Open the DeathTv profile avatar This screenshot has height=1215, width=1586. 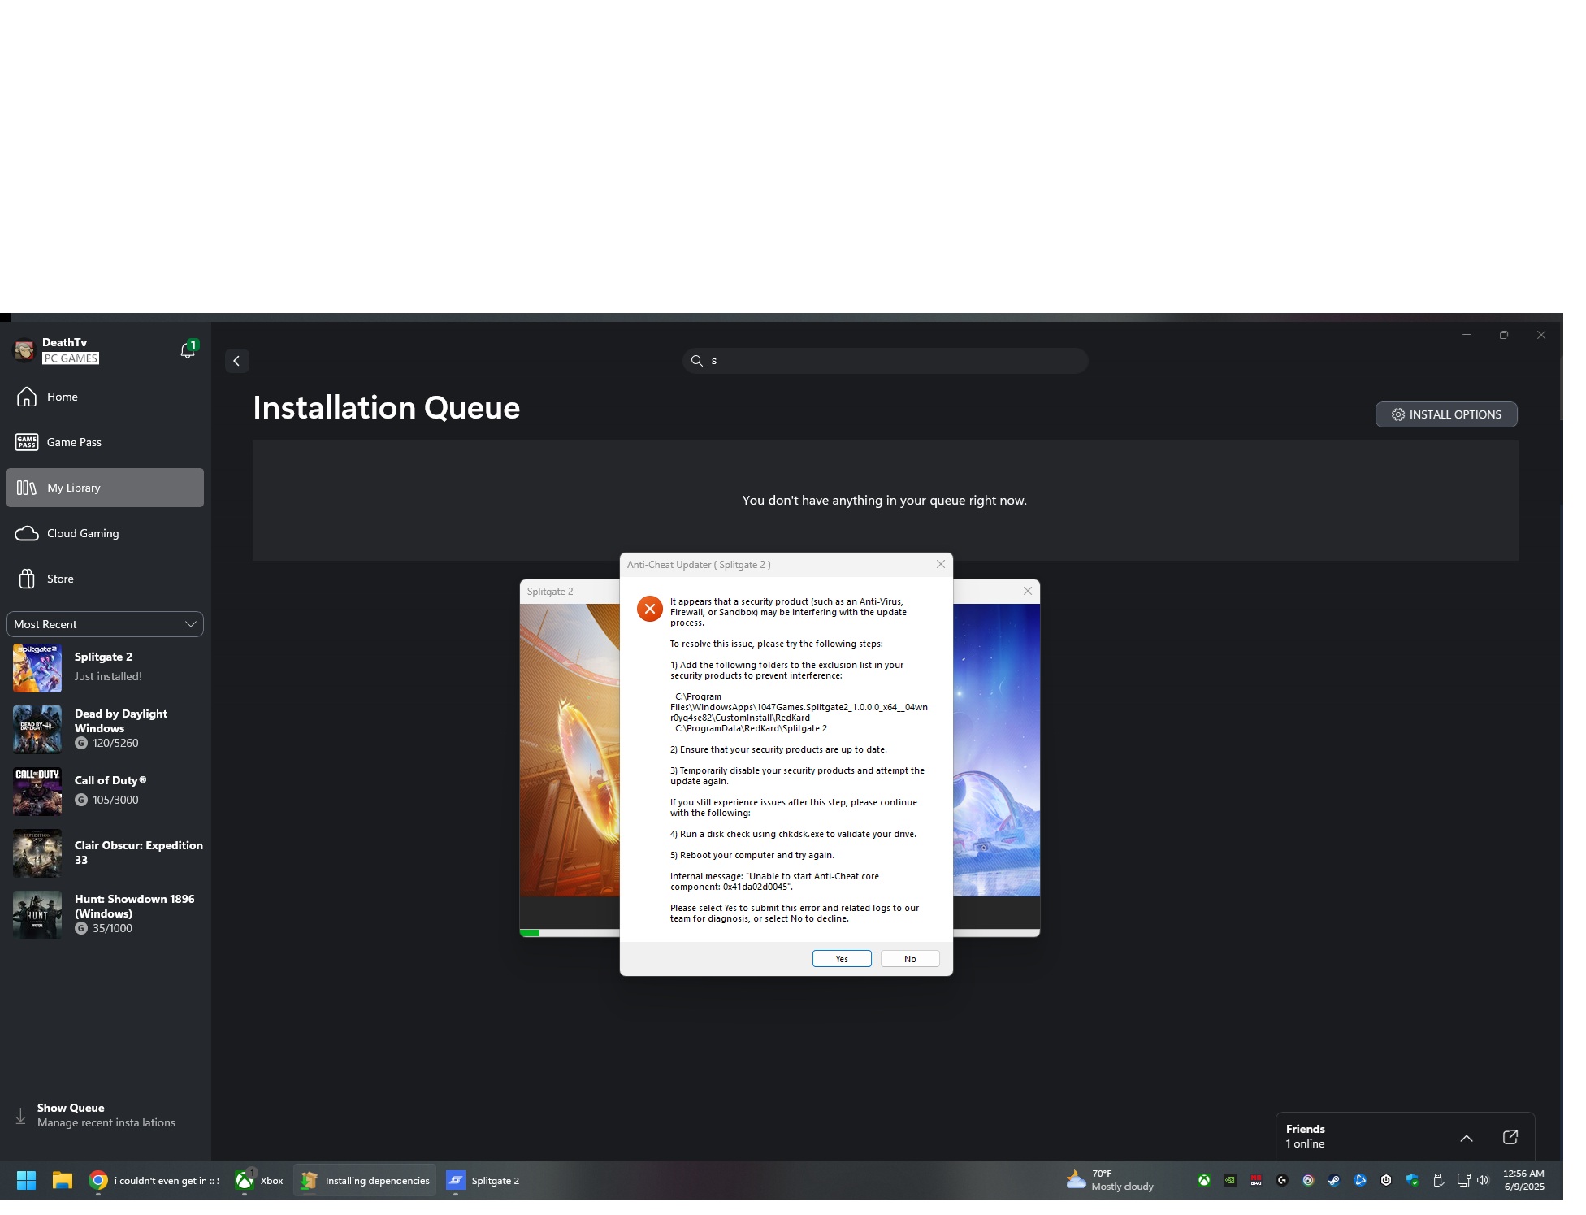point(24,350)
